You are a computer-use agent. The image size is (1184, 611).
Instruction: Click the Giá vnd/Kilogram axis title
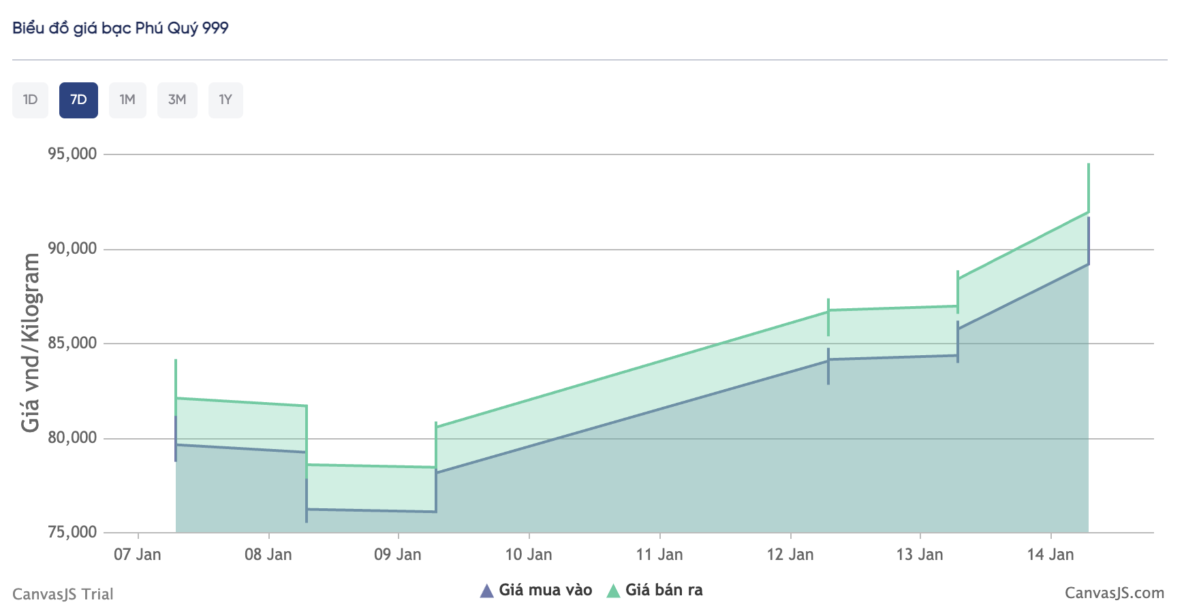click(x=31, y=342)
